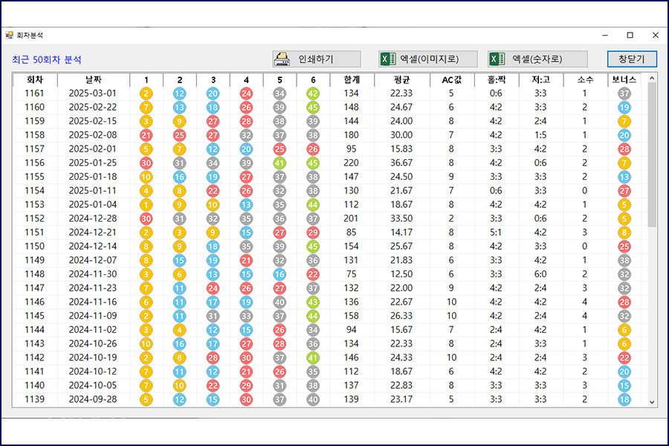Click ball 30 in row 1156

[x=146, y=163]
